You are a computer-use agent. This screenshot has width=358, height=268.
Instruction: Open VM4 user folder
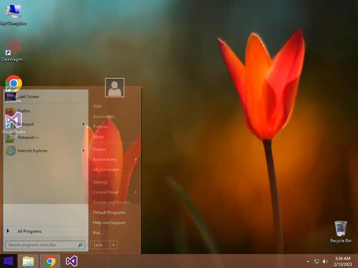(x=97, y=106)
